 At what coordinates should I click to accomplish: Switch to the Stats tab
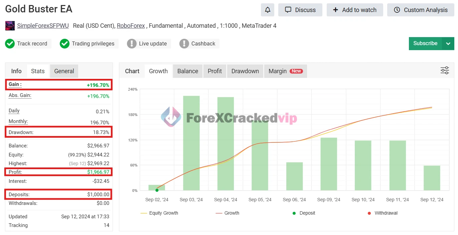(38, 71)
